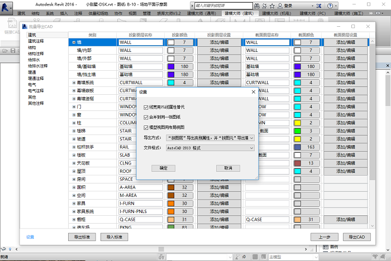Screen dimensions: 391x261
Task: Close the 设置 dialog with the X
Action: tap(254, 92)
